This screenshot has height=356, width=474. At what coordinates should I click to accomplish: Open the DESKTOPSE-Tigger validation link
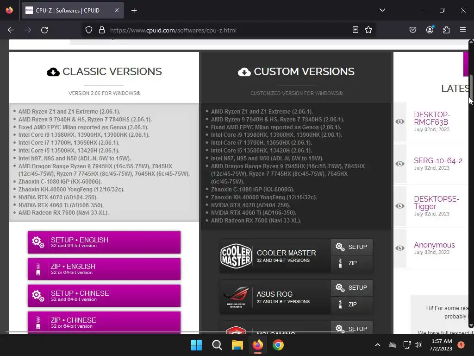436,203
